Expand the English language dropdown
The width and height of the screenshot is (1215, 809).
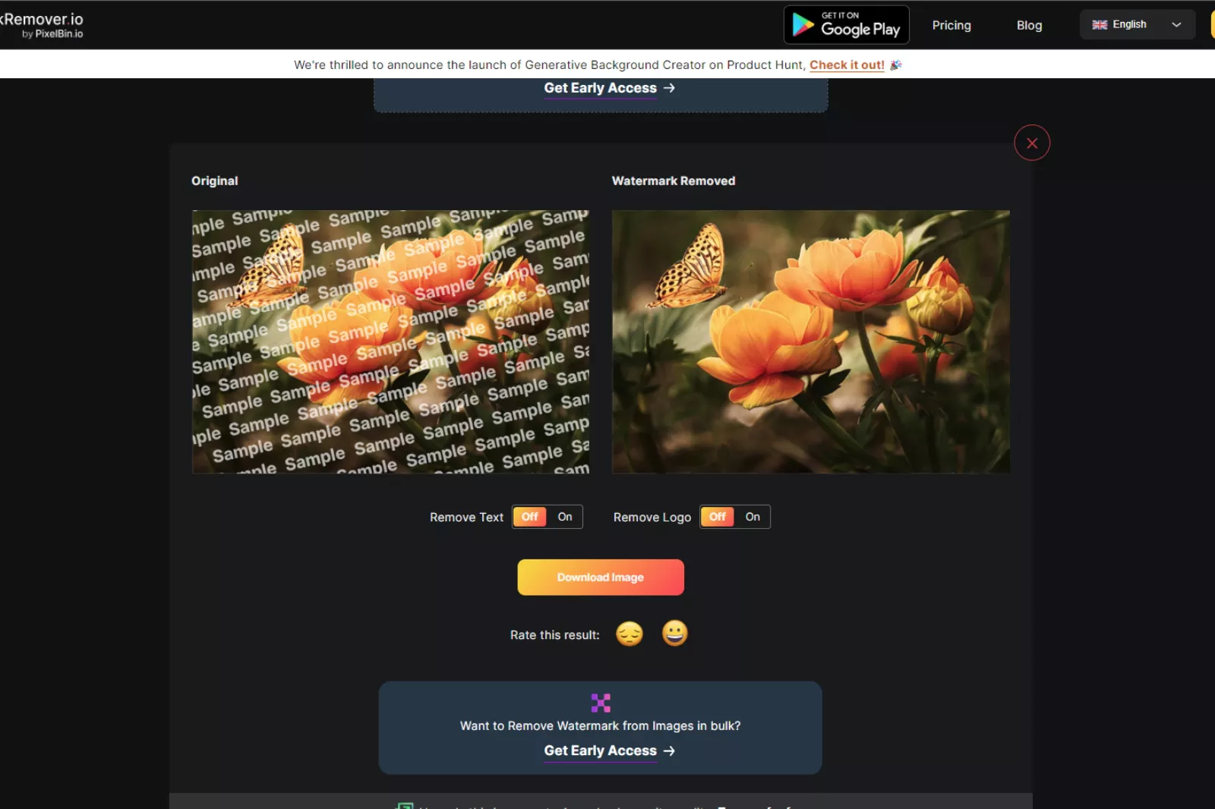[x=1138, y=24]
